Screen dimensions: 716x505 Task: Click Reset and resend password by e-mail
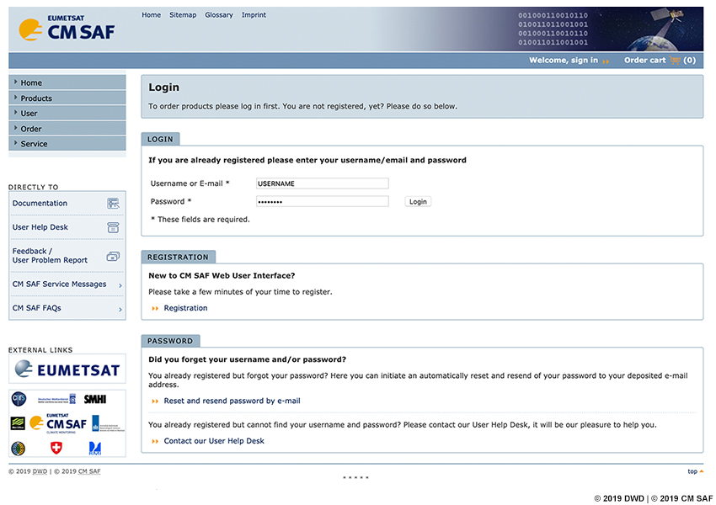point(232,401)
